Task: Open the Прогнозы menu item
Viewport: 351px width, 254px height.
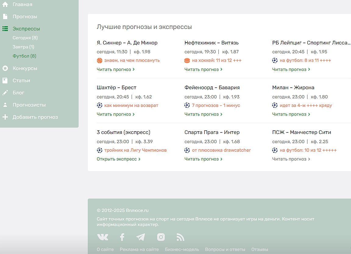Action: coord(25,16)
